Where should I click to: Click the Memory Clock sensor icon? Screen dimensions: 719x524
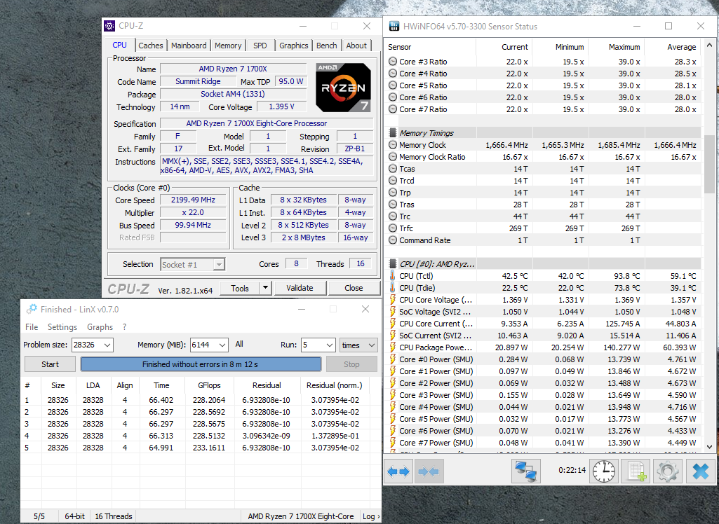click(393, 145)
